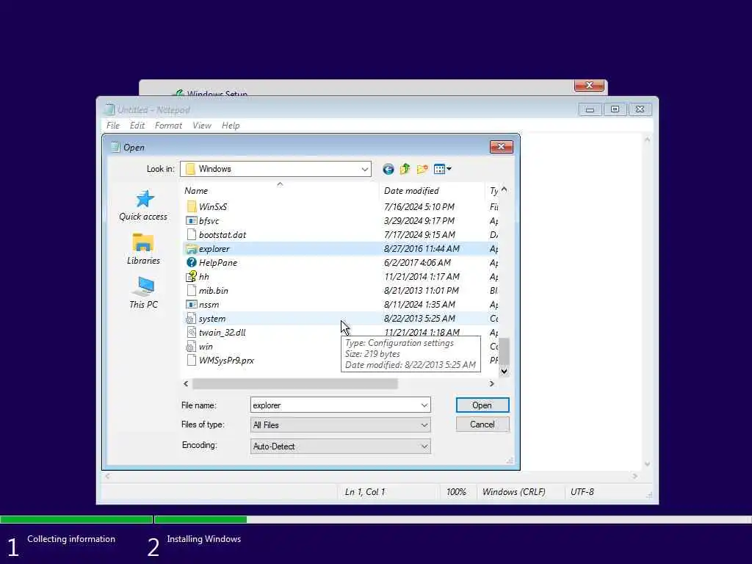The height and width of the screenshot is (564, 752).
Task: Select the mib.bin file icon
Action: [192, 291]
